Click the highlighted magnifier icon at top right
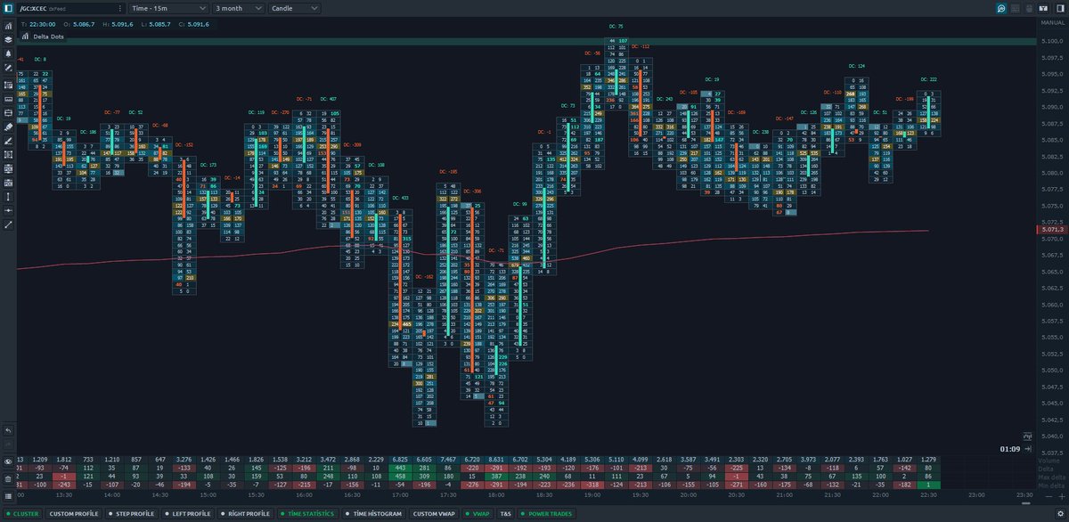Viewport: 1069px width, 522px height. click(1002, 7)
